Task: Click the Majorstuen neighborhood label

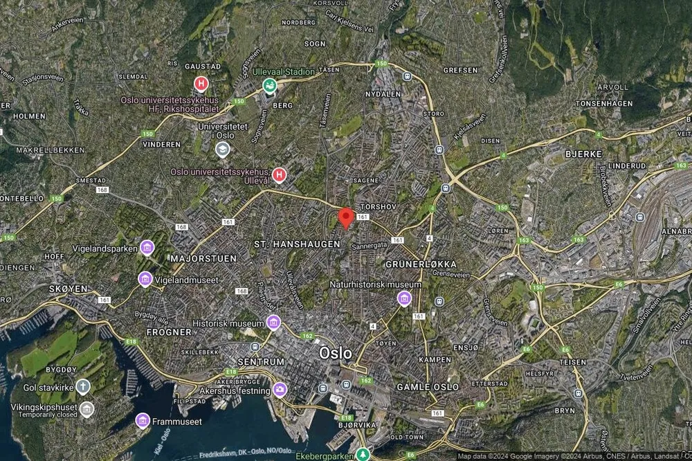Action: pyautogui.click(x=203, y=258)
